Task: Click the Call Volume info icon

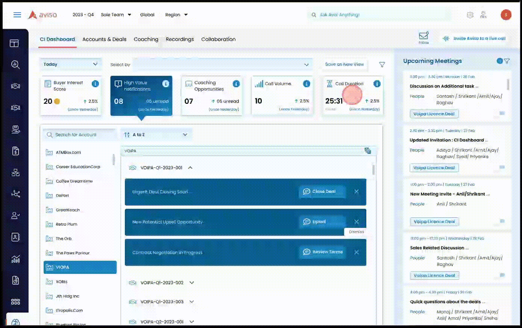Action: [307, 84]
